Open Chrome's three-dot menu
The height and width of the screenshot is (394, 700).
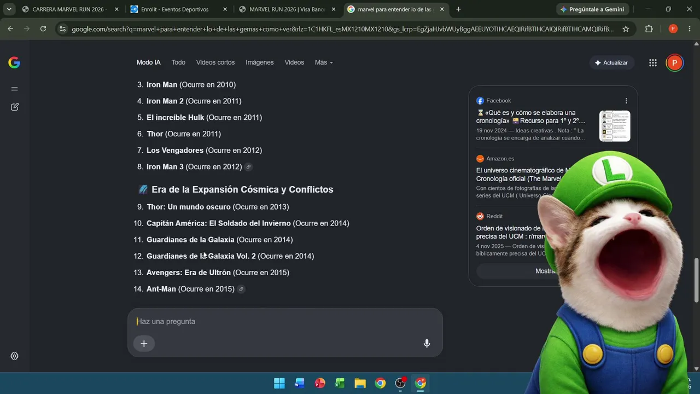[690, 29]
